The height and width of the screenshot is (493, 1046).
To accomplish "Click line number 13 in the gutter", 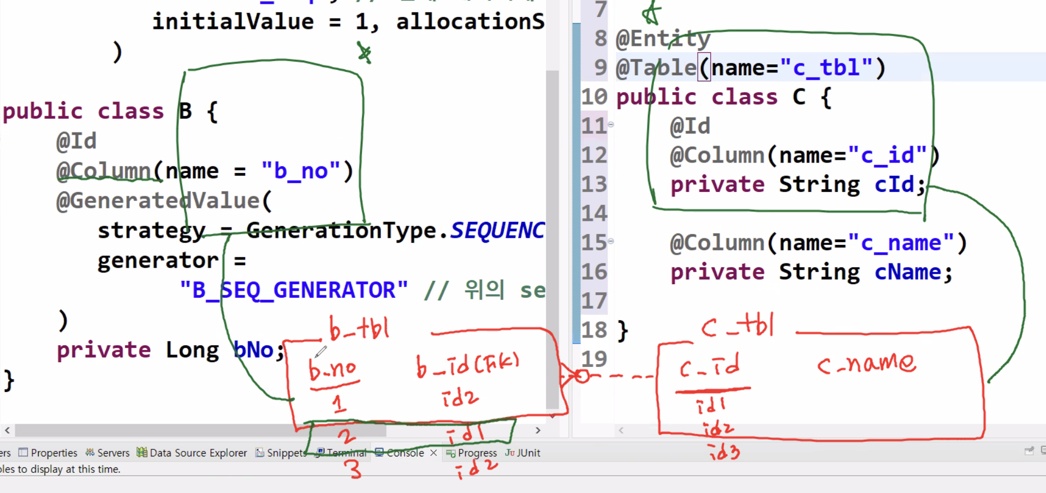I will (x=594, y=184).
